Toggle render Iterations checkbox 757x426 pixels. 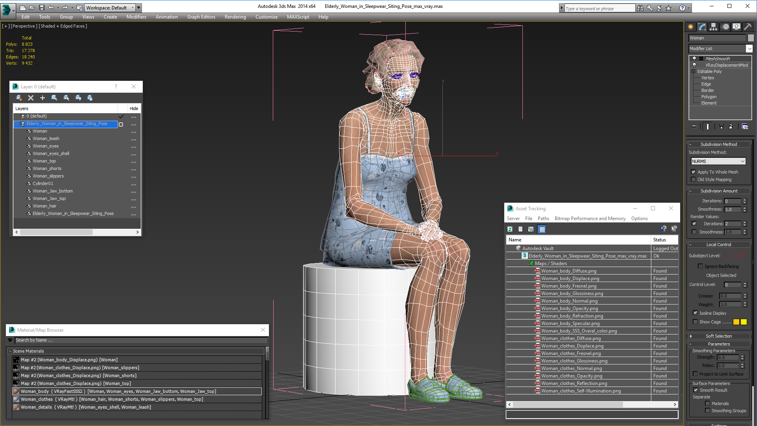point(694,224)
